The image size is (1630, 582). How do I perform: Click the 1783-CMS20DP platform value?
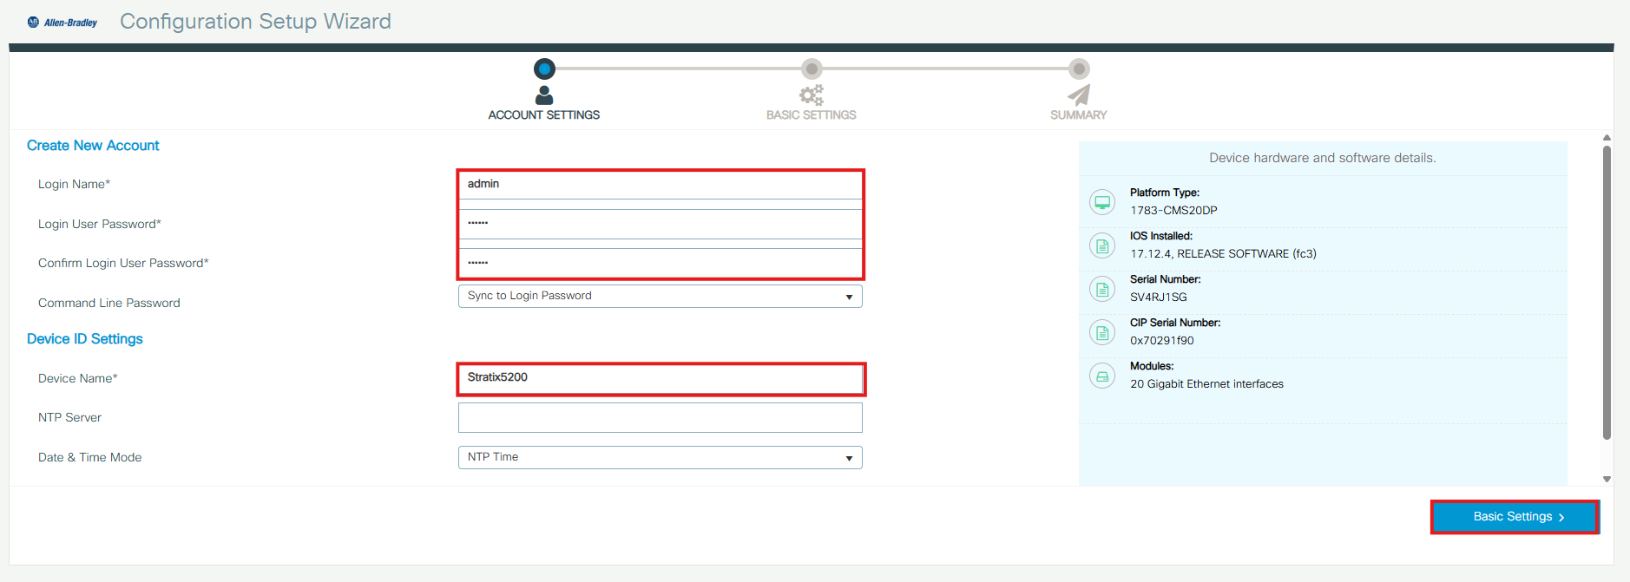1173,211
